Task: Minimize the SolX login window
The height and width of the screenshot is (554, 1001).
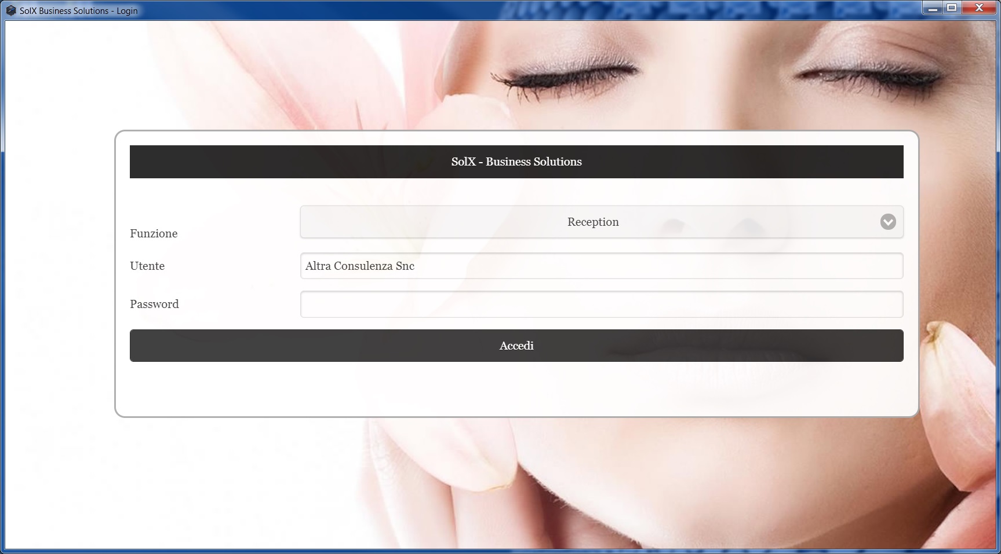Action: (x=933, y=8)
